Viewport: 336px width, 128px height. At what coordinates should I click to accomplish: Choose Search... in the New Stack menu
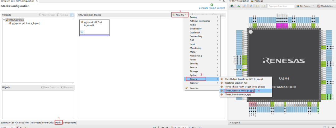202,88
